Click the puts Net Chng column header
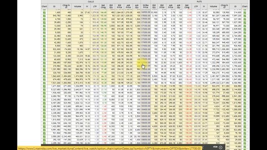Image resolution: width=267 pixels, height=150 pixels. (x=187, y=7)
